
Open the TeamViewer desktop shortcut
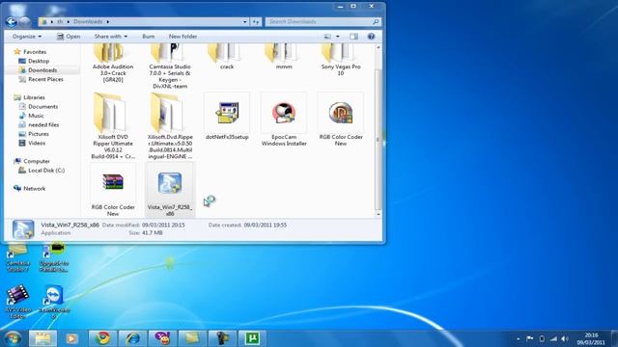pyautogui.click(x=54, y=302)
